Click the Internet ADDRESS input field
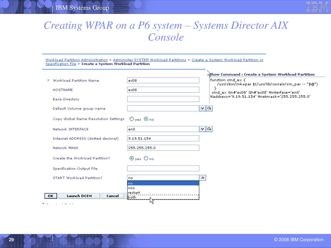The height and width of the screenshot is (248, 331). point(163,139)
